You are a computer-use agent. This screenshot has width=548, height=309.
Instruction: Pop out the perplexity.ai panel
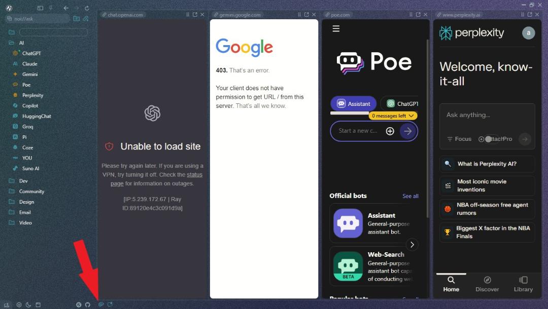(x=530, y=15)
